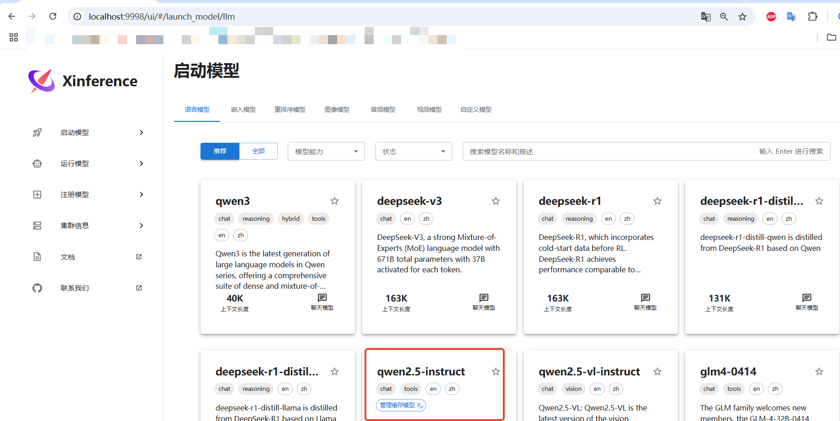Screen dimensions: 840x421
Task: Switch to the 视频模型 tab
Action: (x=429, y=109)
